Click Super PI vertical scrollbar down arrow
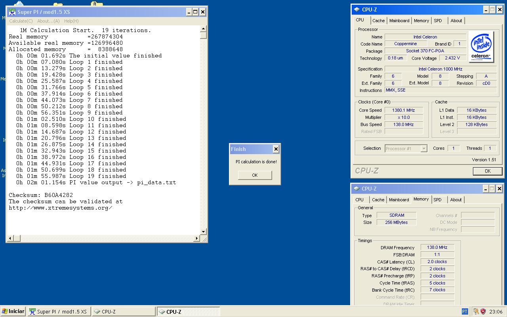The width and height of the screenshot is (507, 317). pos(204,232)
